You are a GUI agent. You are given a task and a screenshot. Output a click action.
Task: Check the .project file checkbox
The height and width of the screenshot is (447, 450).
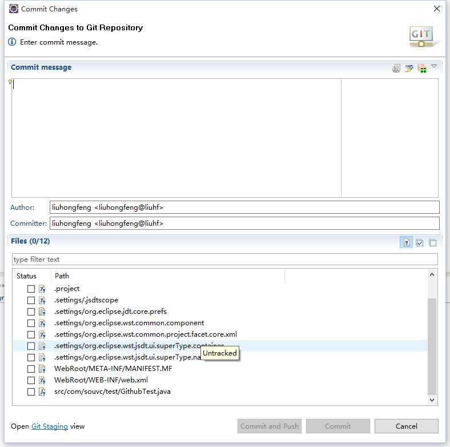point(31,289)
